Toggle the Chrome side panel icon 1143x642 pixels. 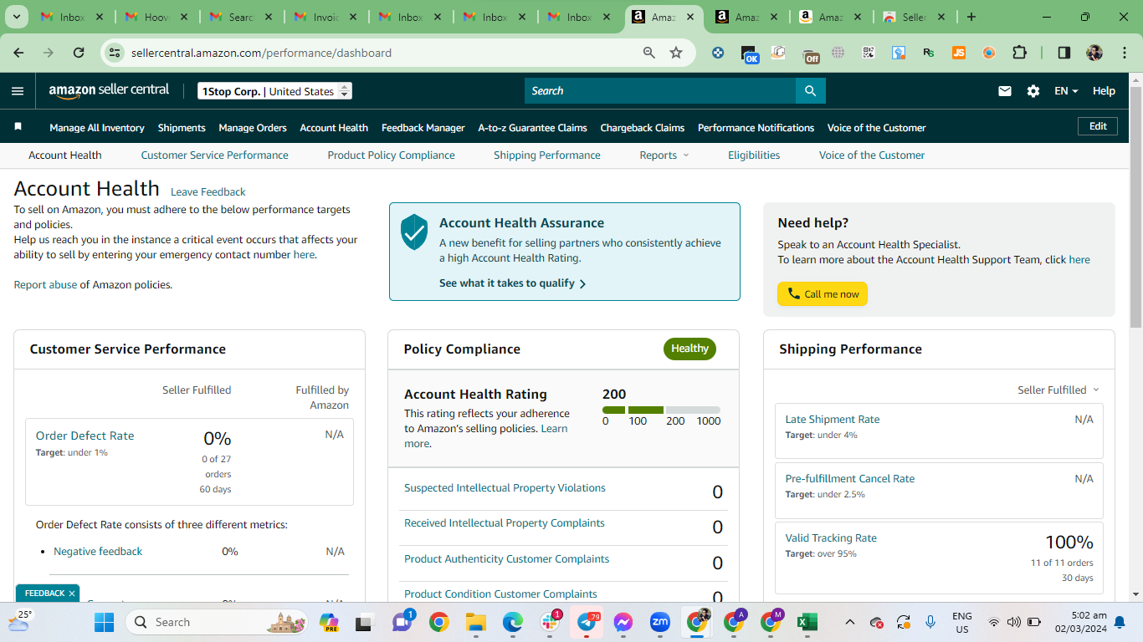(x=1064, y=53)
